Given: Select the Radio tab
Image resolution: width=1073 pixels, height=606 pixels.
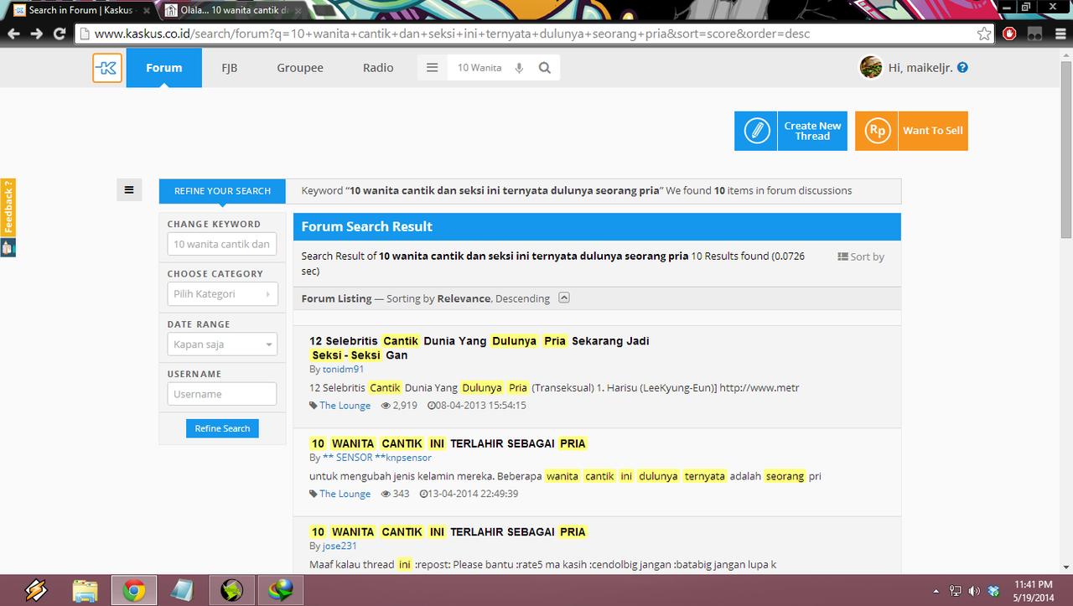Looking at the screenshot, I should coord(378,68).
